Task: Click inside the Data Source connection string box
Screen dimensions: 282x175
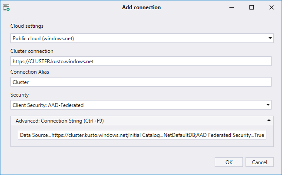Action: (x=142, y=135)
